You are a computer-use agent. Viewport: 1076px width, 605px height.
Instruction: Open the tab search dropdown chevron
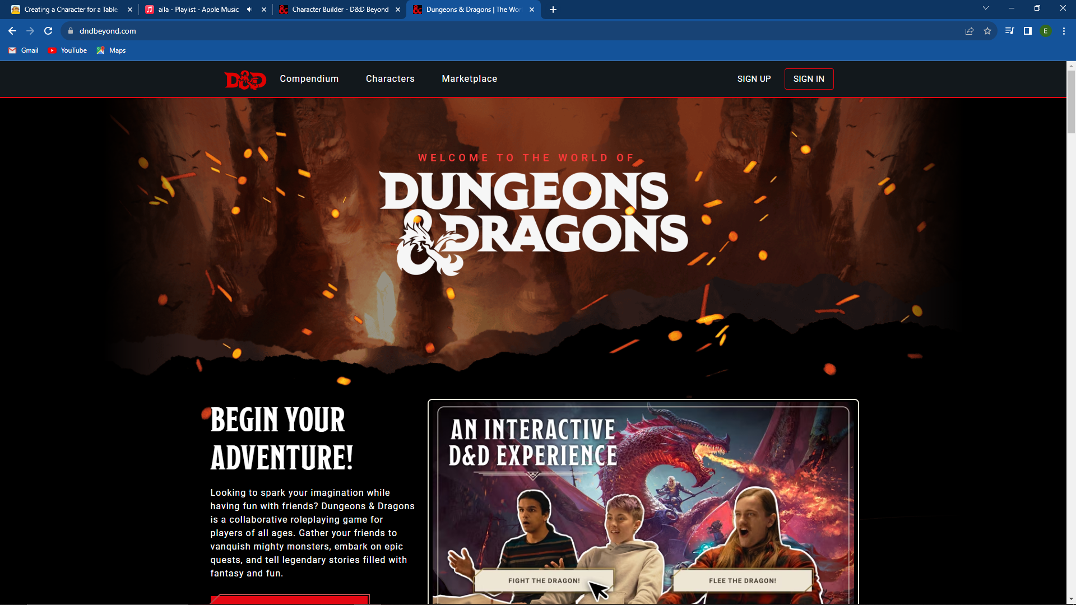point(985,8)
